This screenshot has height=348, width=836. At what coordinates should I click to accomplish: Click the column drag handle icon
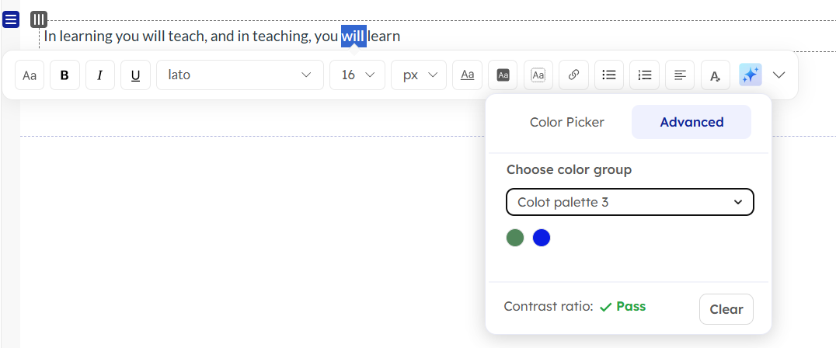click(x=39, y=19)
